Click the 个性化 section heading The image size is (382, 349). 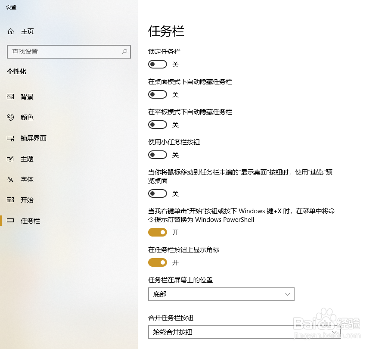(x=16, y=72)
